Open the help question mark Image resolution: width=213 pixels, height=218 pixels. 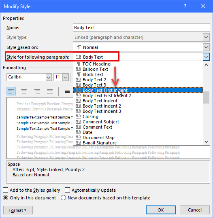click(x=185, y=6)
